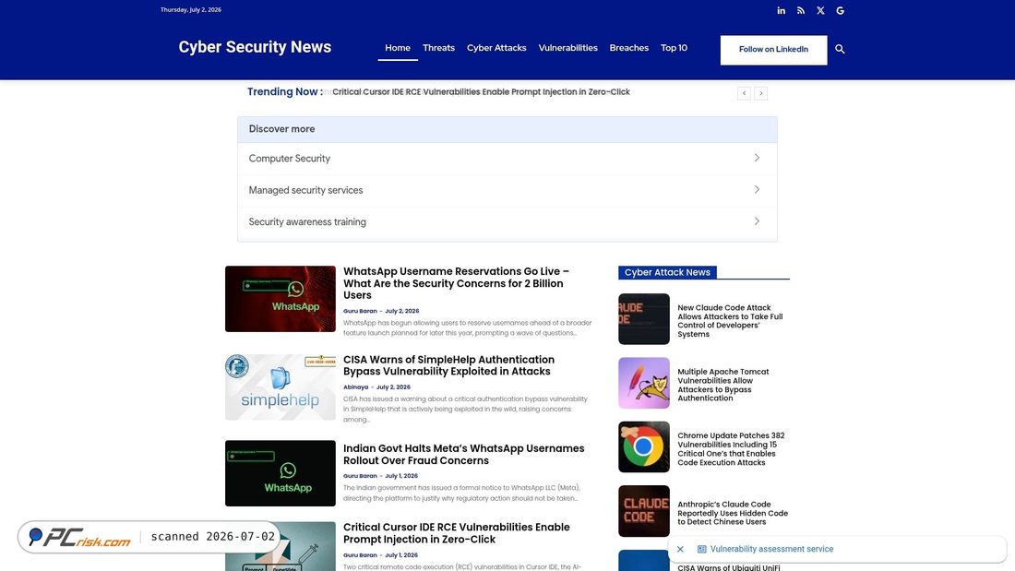Show next trending headline arrow
This screenshot has width=1015, height=571.
pos(760,93)
